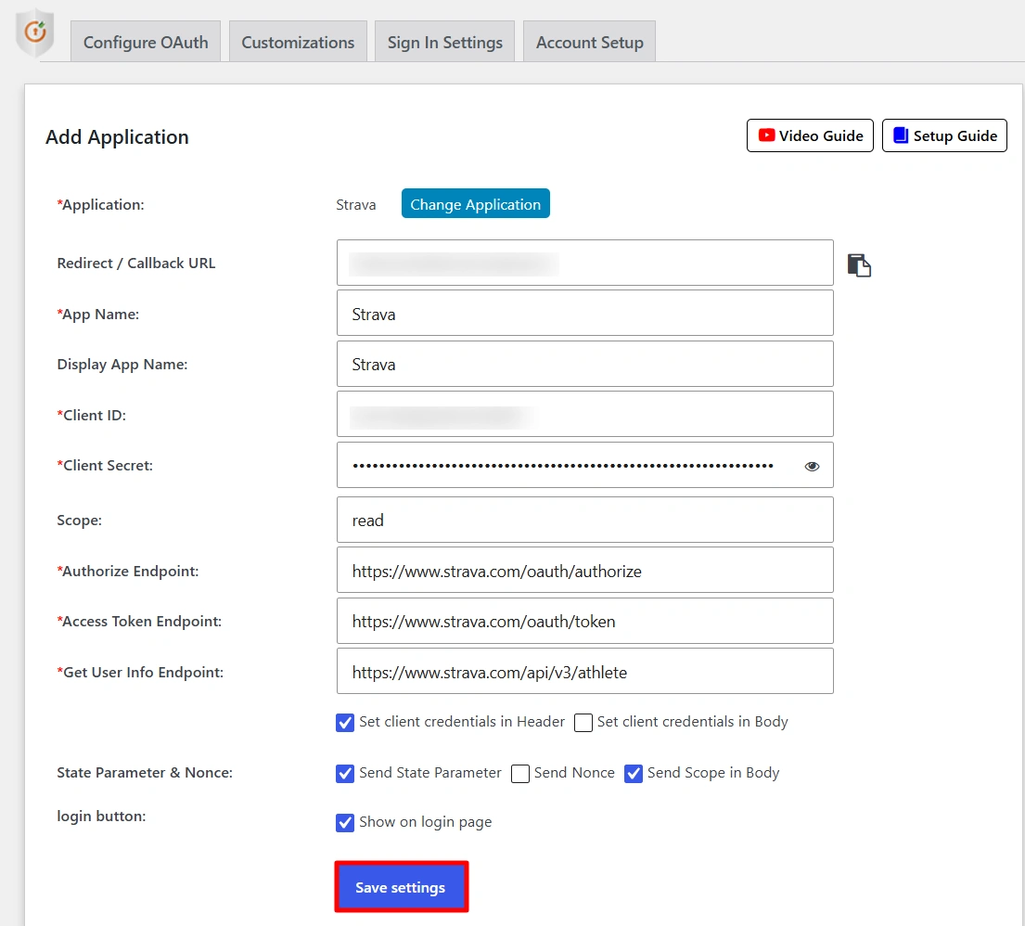Go to the Account Setup tab
The image size is (1025, 926).
(590, 42)
